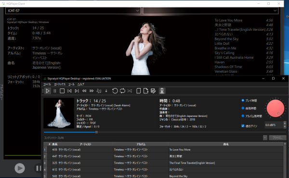Toggle the 適応ゲイン checkbox
Image resolution: width=289 pixels, height=178 pixels.
[243, 126]
